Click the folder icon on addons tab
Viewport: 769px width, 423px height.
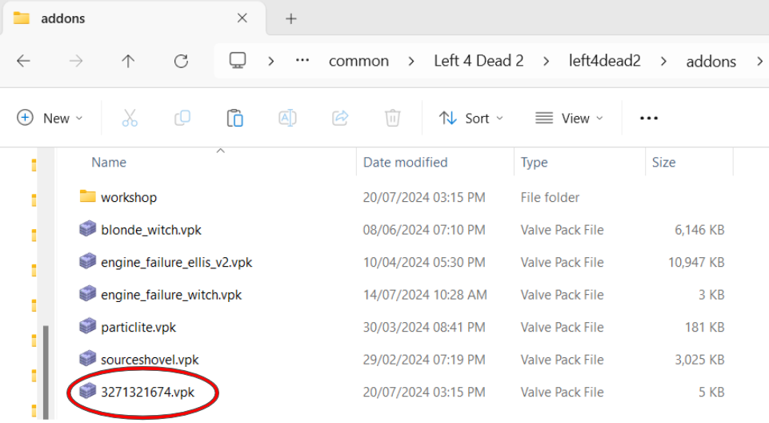[x=21, y=18]
